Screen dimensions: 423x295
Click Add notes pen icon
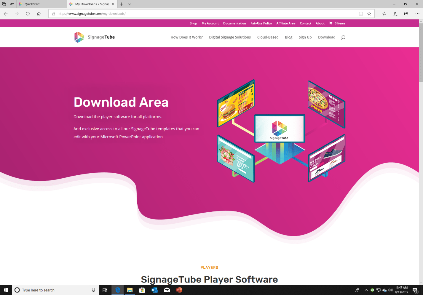[395, 14]
